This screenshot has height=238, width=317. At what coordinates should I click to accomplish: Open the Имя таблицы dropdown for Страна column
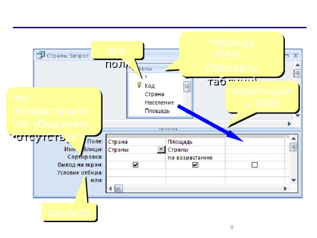pyautogui.click(x=161, y=150)
